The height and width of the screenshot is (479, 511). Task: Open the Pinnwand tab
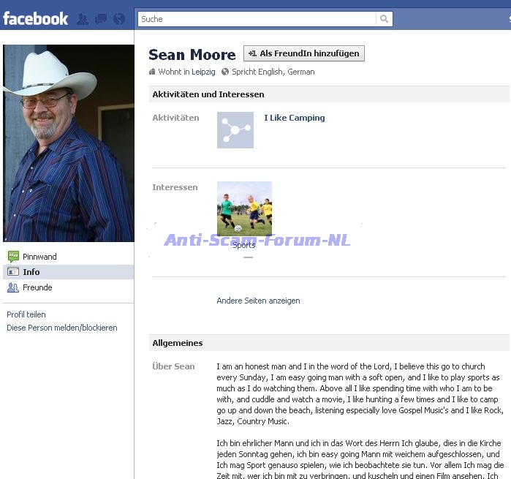point(39,257)
